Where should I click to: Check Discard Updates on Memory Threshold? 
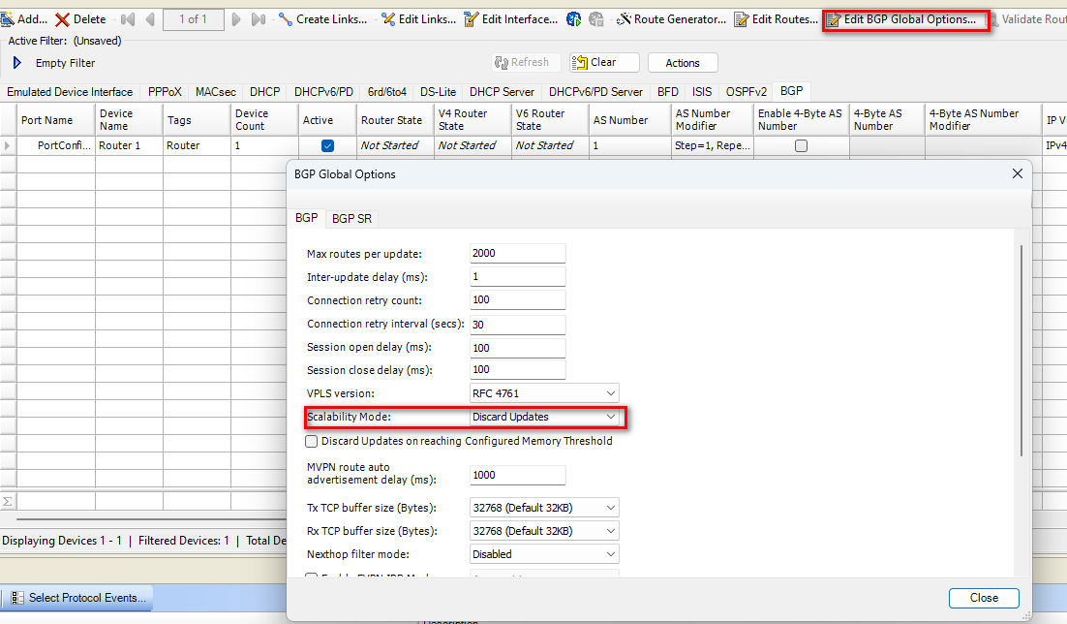(x=312, y=441)
